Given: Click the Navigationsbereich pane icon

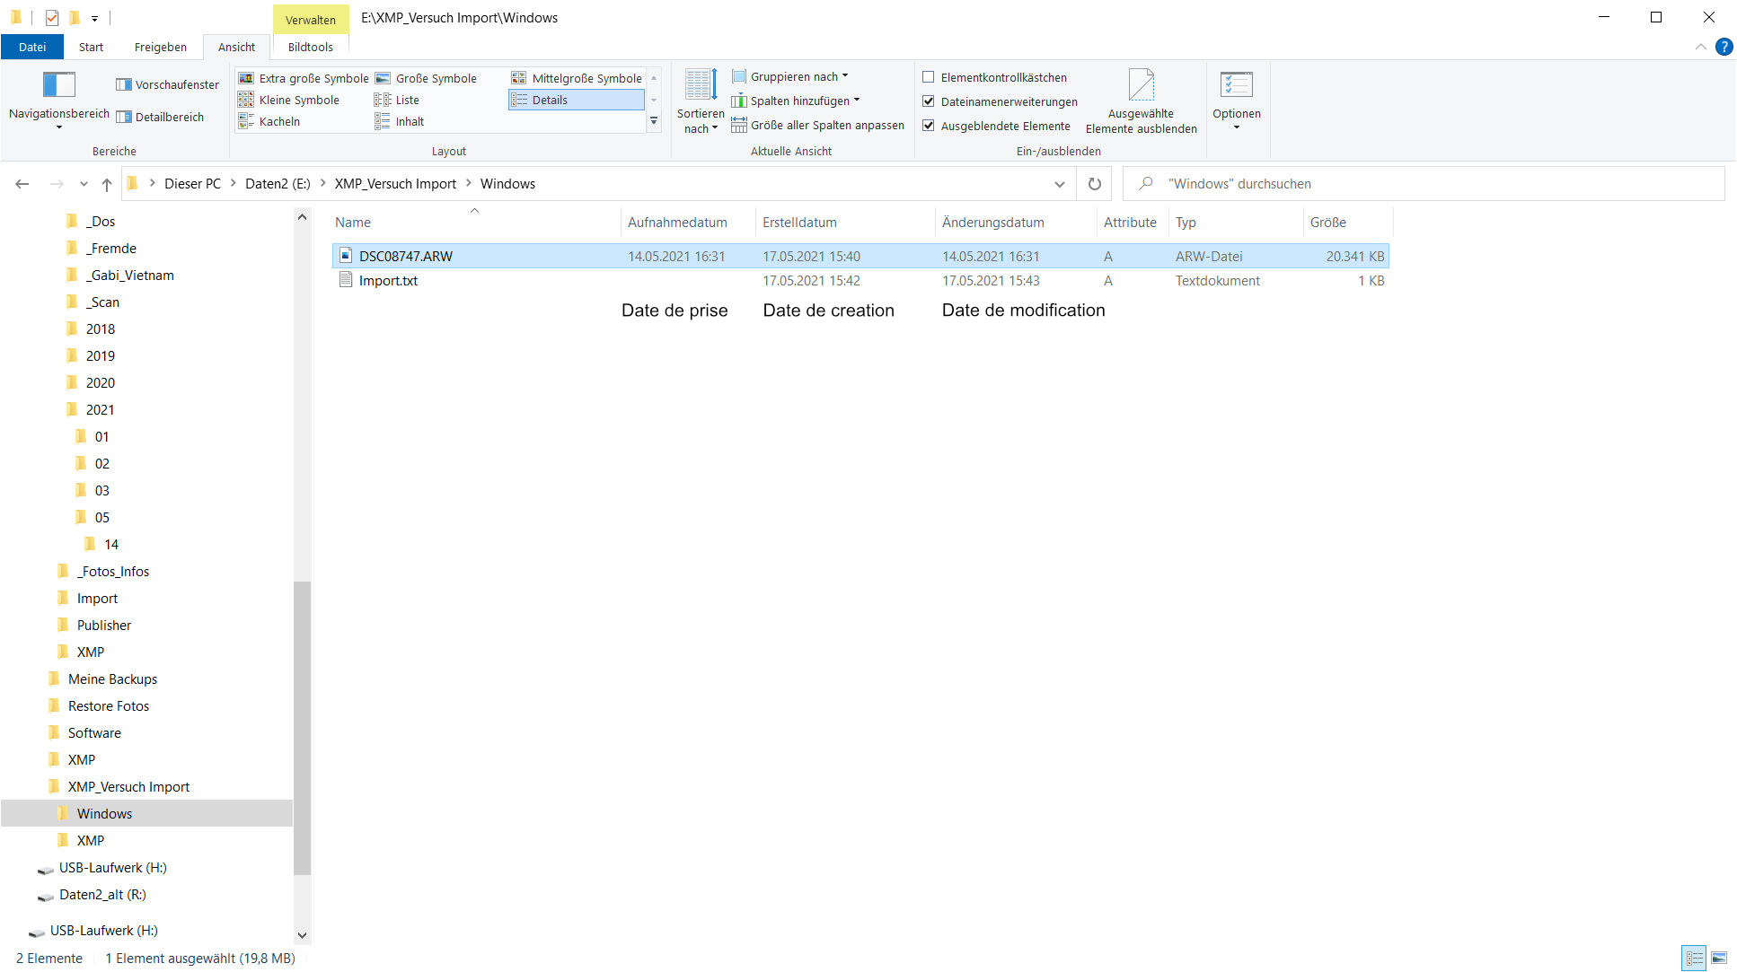Looking at the screenshot, I should (59, 85).
